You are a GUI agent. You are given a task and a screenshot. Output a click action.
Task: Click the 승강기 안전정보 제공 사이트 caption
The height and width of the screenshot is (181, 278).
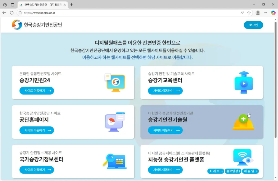coord(41,153)
